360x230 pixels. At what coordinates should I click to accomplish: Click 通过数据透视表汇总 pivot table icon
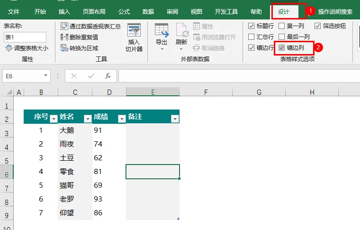pyautogui.click(x=64, y=26)
